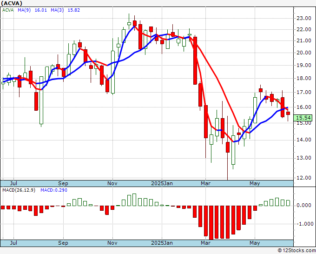Click Sep on the price chart axis
The height and width of the screenshot is (254, 316).
(63, 183)
